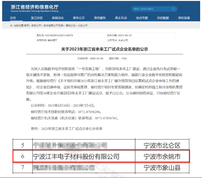The width and height of the screenshot is (202, 178).
Task: Click the 印发时间 0000-00-00 text
Action: click(90, 59)
